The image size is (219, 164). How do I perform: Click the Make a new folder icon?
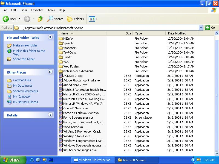(9, 45)
